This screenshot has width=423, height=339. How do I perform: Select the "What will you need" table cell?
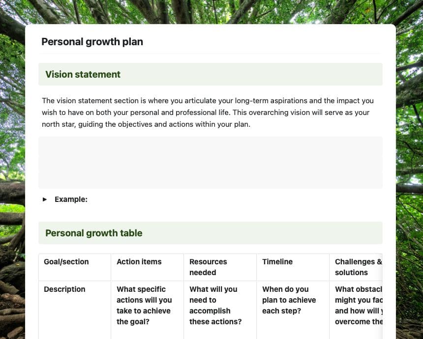pos(215,305)
